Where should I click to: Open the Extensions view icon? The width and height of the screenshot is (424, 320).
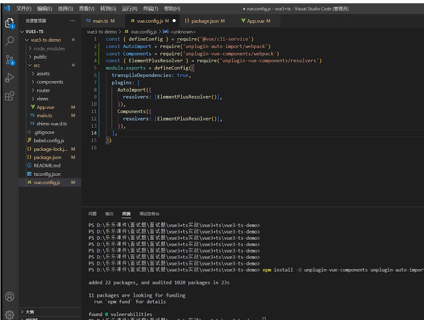tap(9, 96)
